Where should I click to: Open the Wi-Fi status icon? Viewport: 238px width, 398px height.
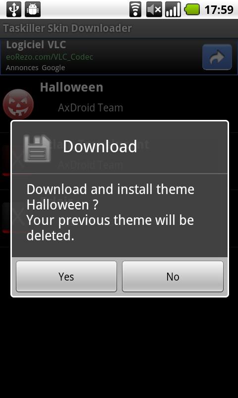135,9
